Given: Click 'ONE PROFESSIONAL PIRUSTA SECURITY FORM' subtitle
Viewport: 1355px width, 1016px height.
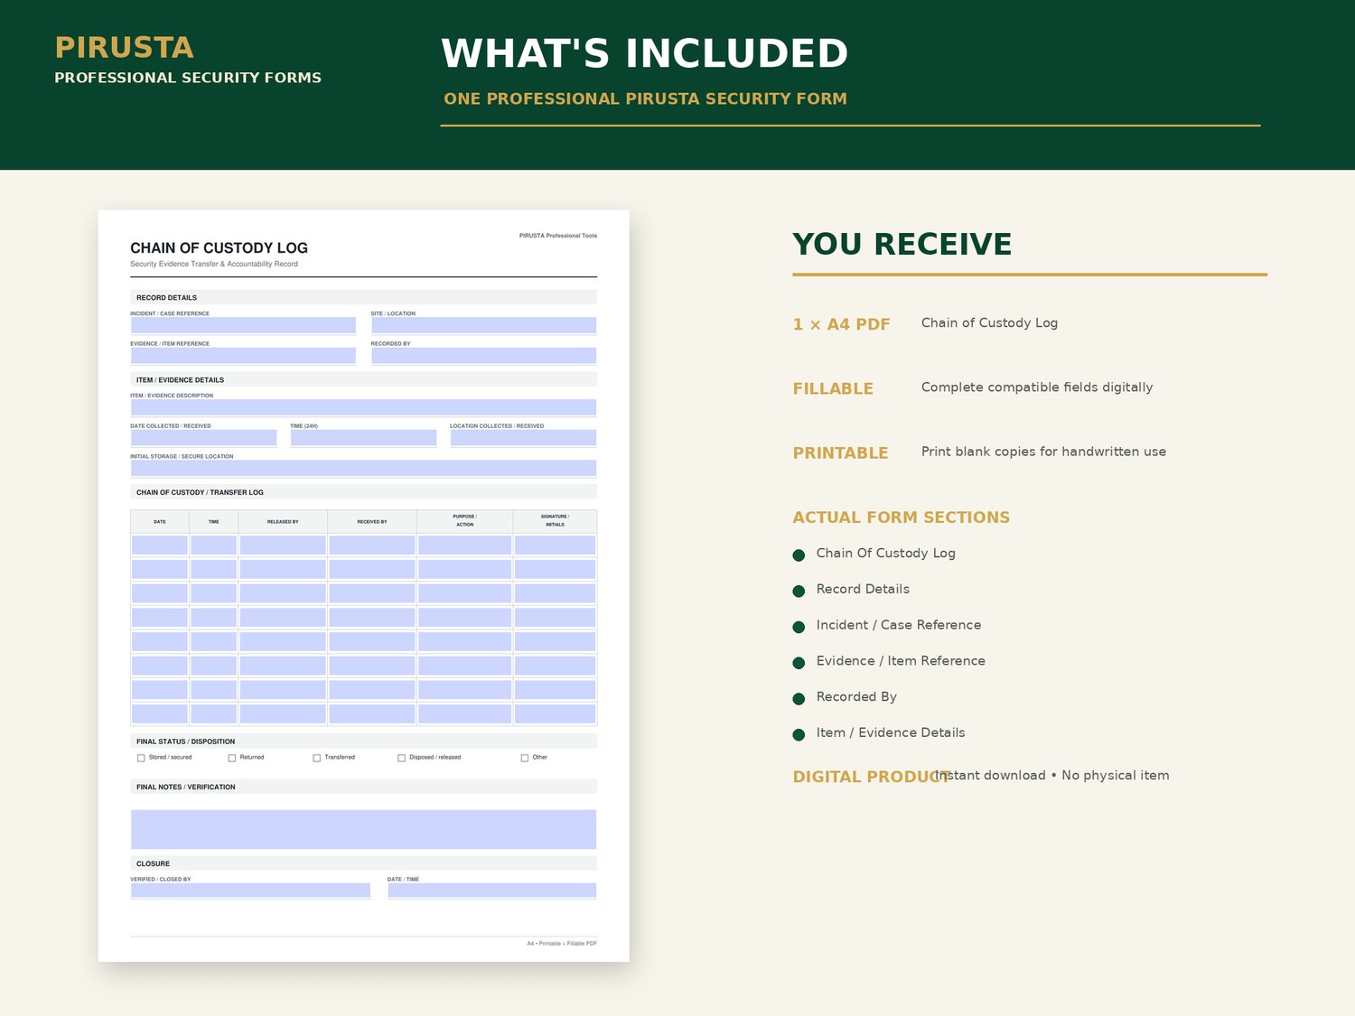Looking at the screenshot, I should (x=645, y=98).
